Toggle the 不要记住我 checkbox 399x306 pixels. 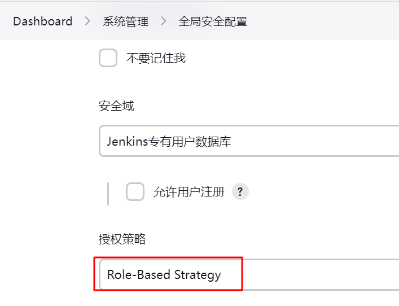pos(108,58)
